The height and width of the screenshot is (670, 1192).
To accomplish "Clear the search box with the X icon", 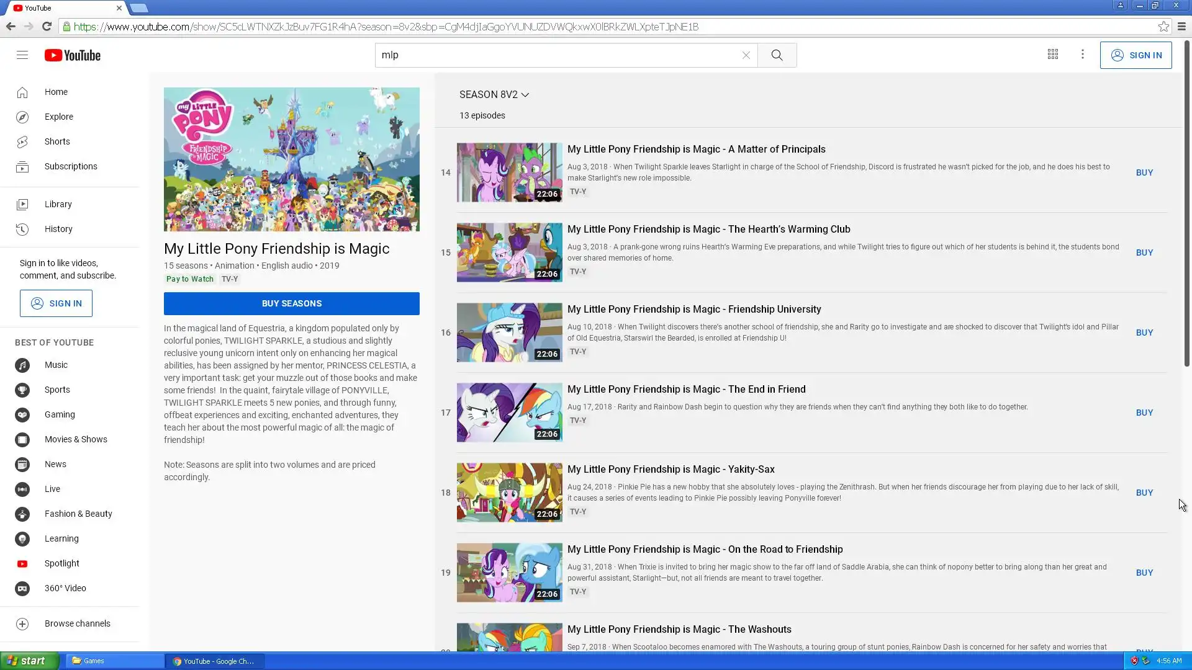I will (x=746, y=55).
